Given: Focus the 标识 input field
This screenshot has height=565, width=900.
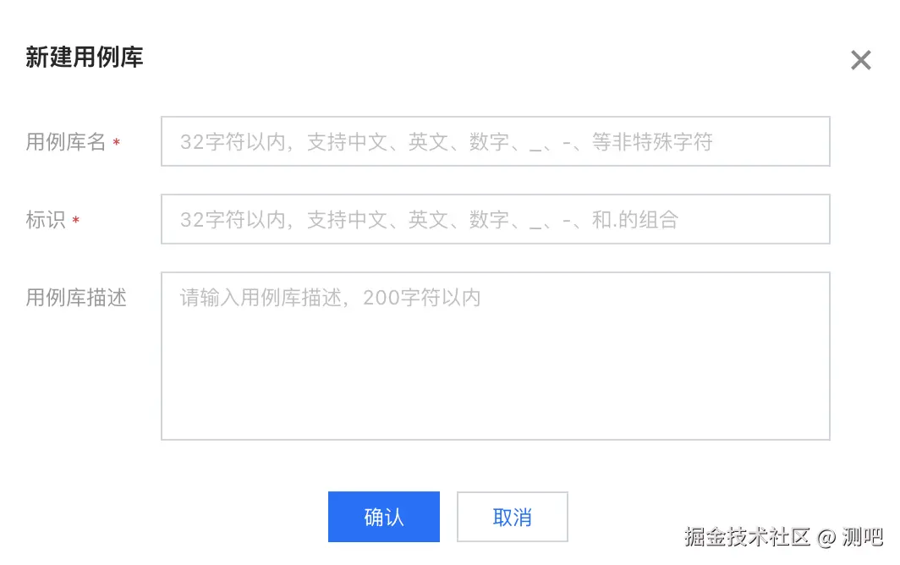Looking at the screenshot, I should (x=496, y=219).
